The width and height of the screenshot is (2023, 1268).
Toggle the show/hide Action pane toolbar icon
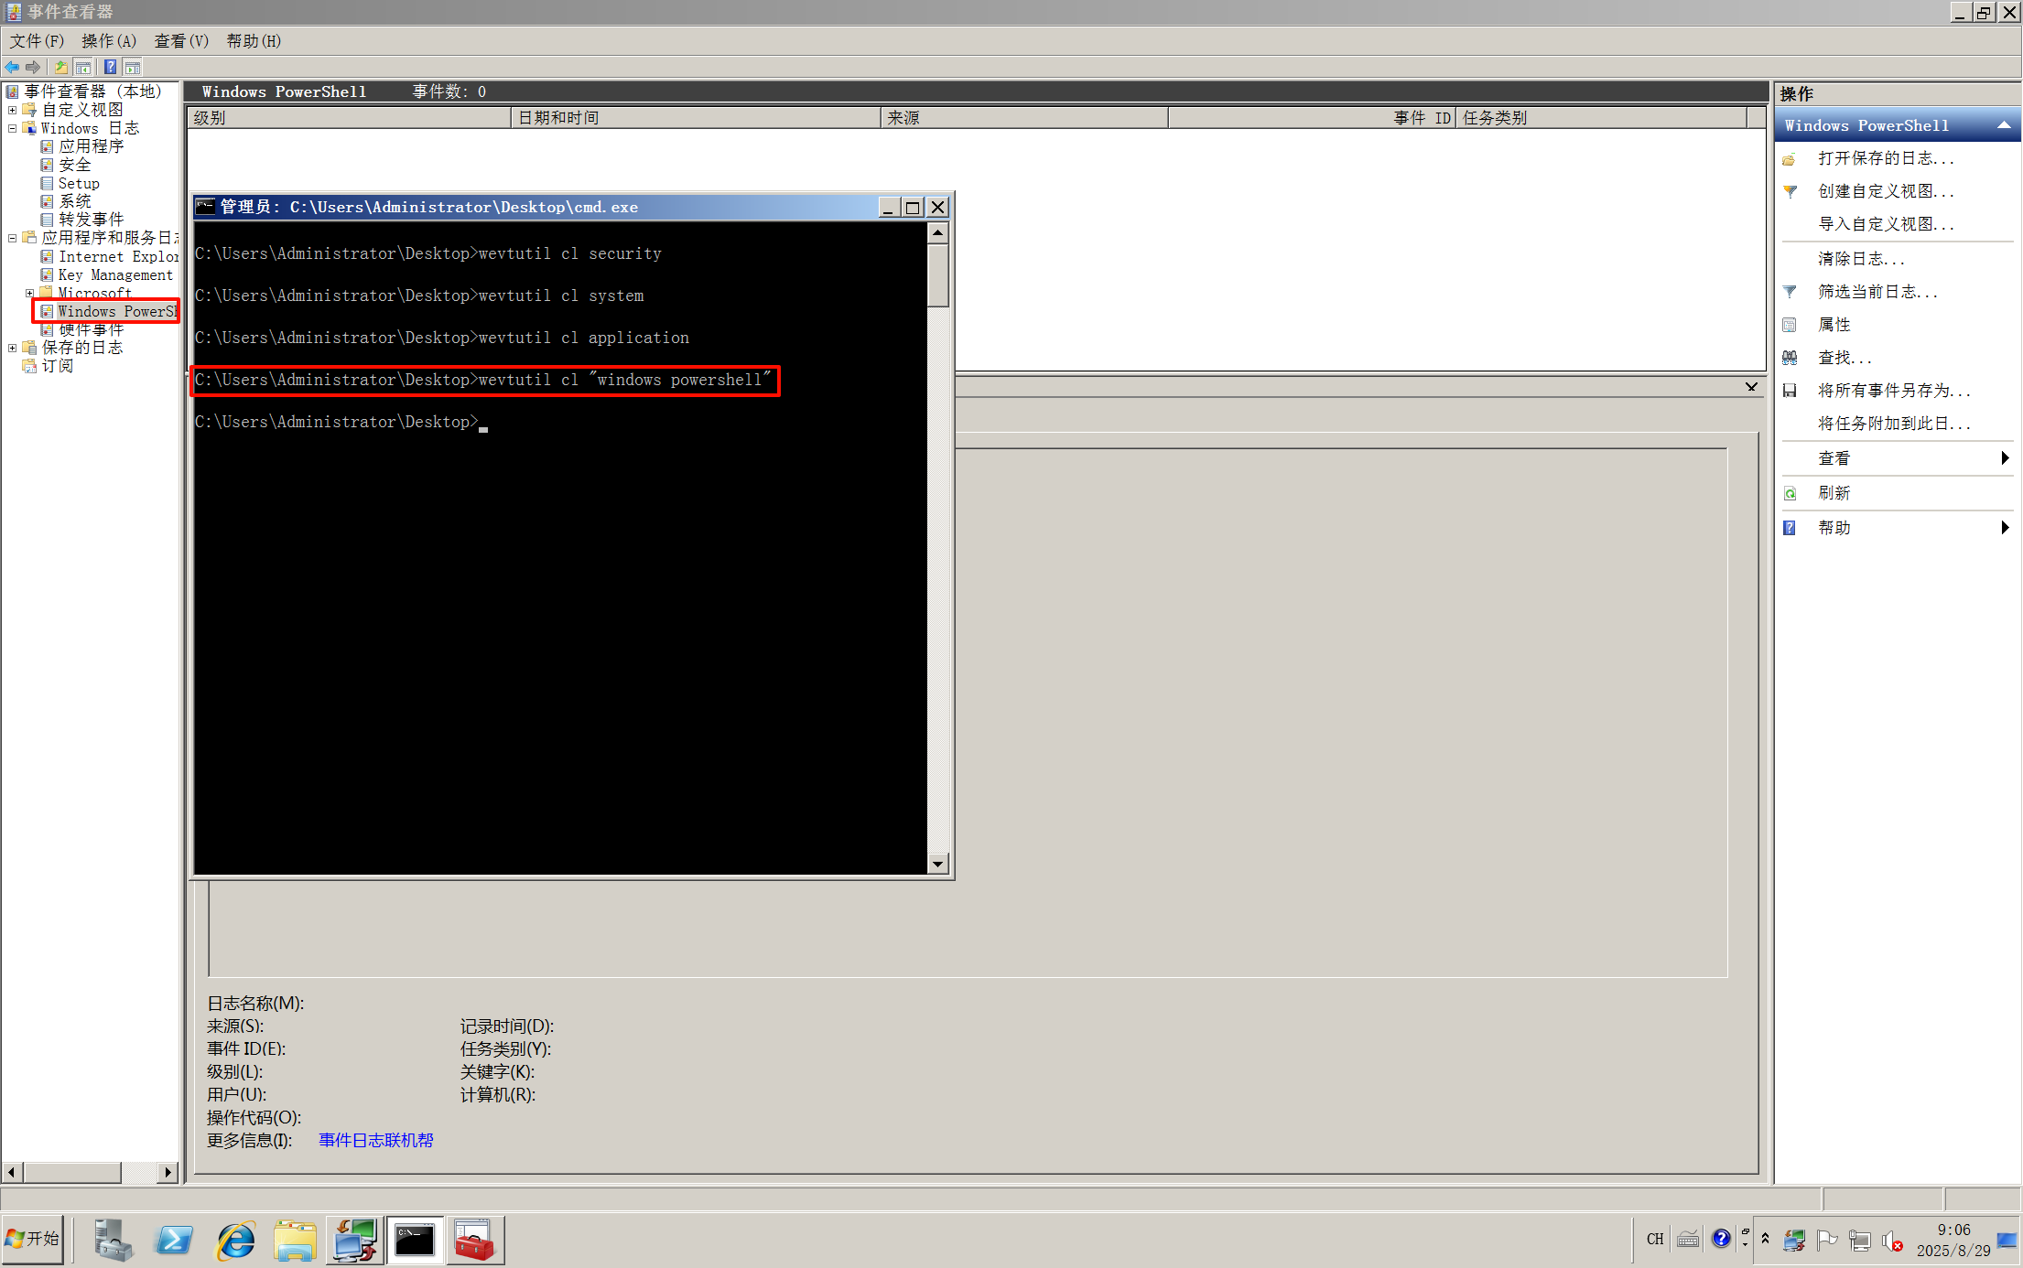(x=133, y=67)
